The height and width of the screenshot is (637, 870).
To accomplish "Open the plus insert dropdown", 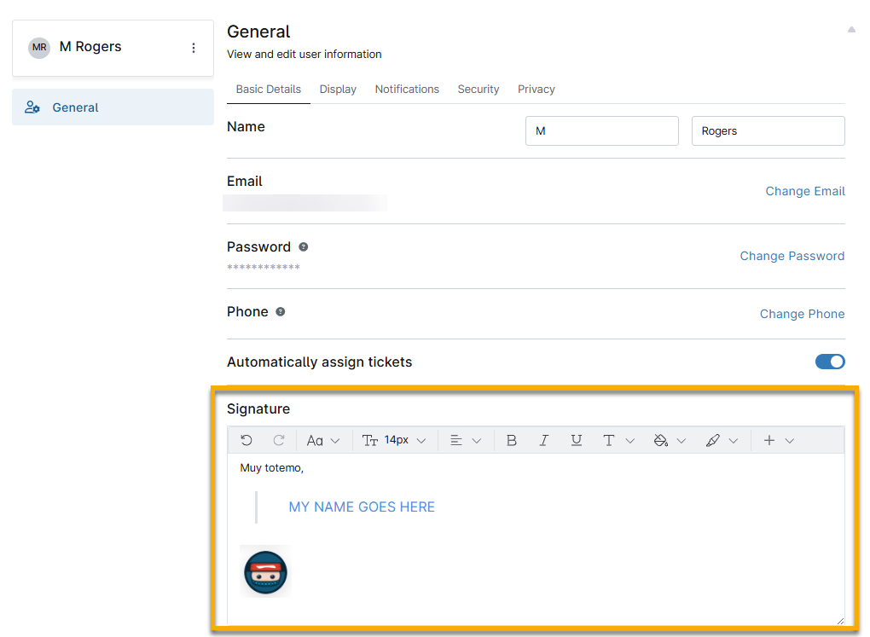I will pyautogui.click(x=778, y=440).
